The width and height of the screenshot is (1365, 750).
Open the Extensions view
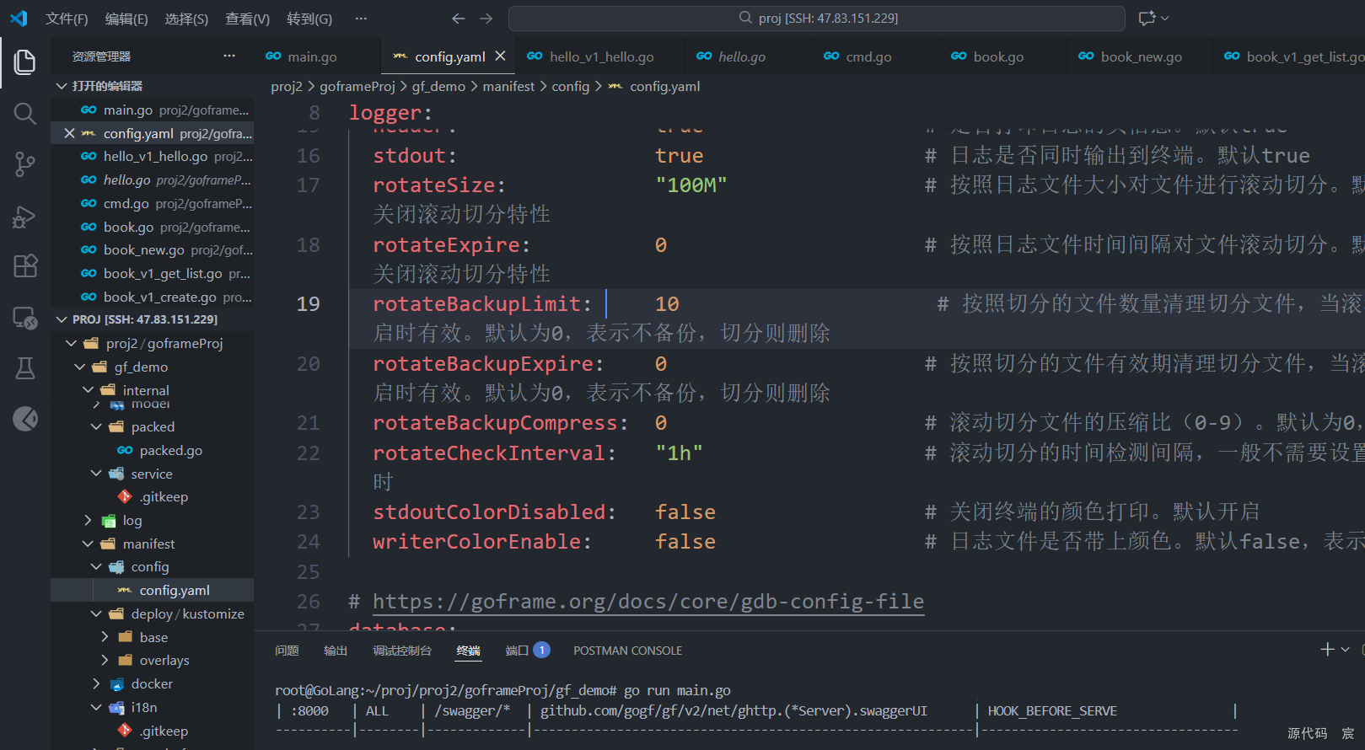pyautogui.click(x=25, y=266)
